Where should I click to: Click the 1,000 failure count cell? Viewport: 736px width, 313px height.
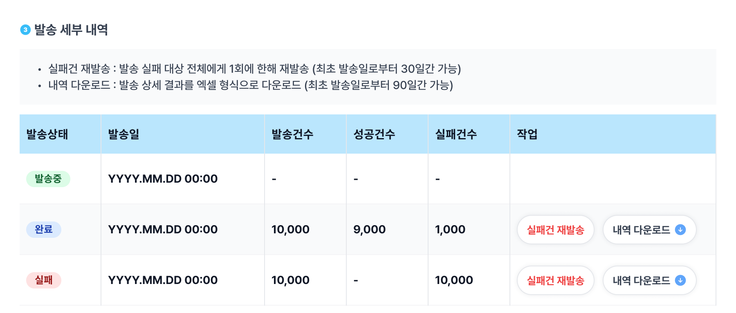(450, 230)
